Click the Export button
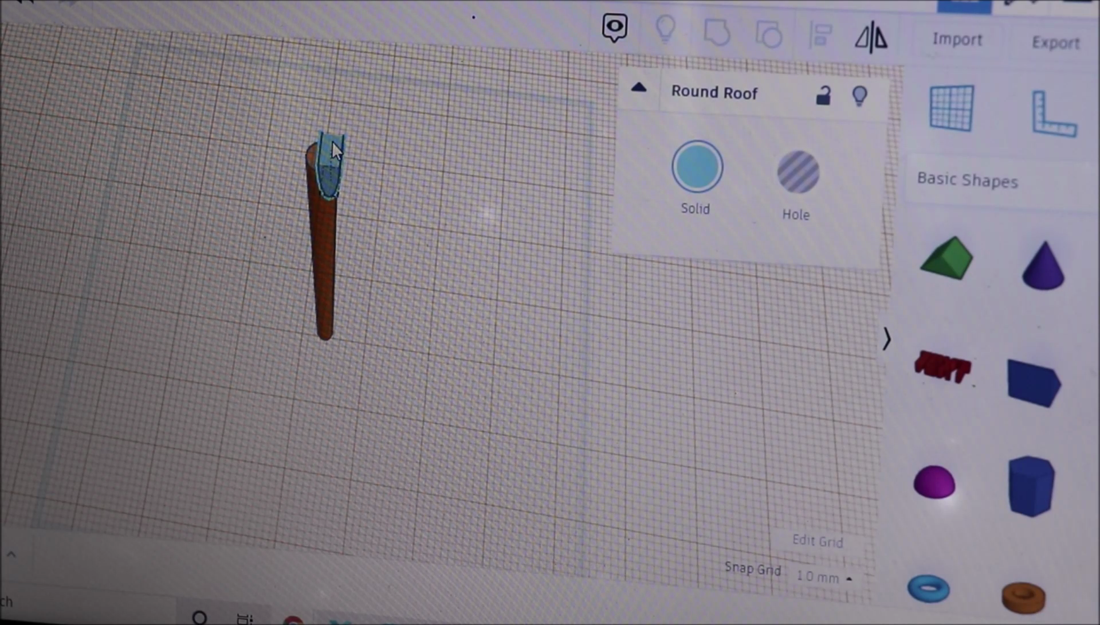Image resolution: width=1100 pixels, height=625 pixels. [x=1055, y=43]
